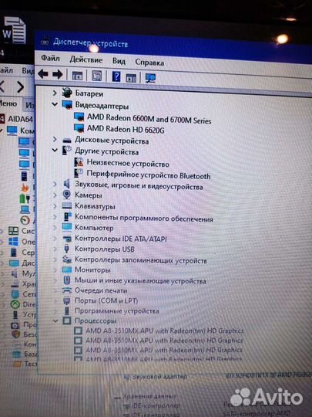Screen dimensions: 312x417
Task: Open the Справка menu
Action: pyautogui.click(x=149, y=63)
